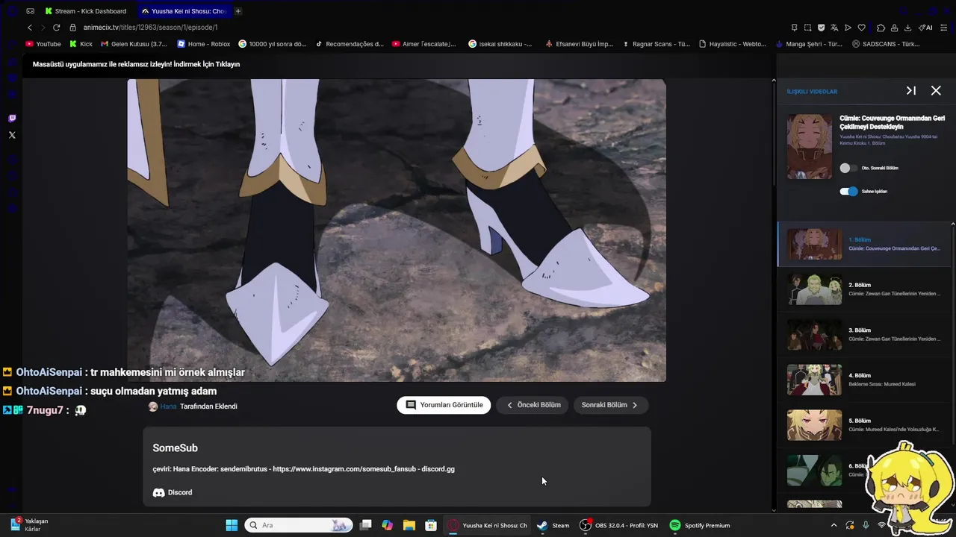Screen dimensions: 956x537
Task: Switch to Steam in taskbar
Action: pos(553,525)
